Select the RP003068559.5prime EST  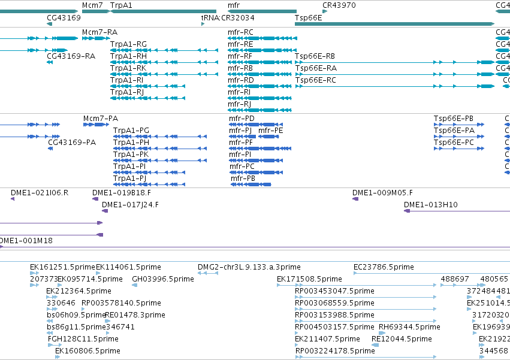coord(366,309)
